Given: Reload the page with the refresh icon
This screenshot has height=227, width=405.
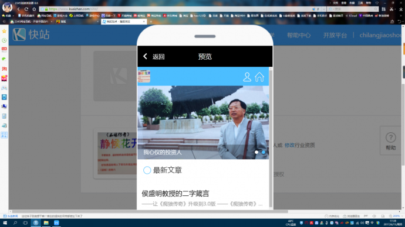Looking at the screenshot, I should (26, 9).
